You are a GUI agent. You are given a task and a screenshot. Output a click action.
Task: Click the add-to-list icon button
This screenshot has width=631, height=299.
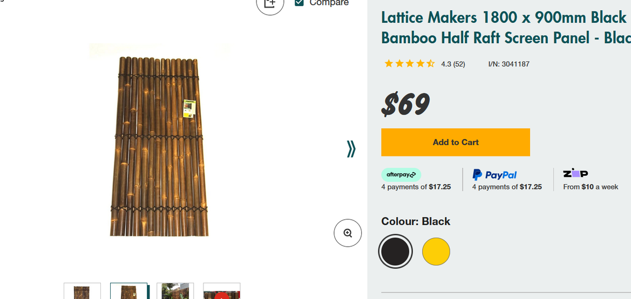[x=270, y=4]
